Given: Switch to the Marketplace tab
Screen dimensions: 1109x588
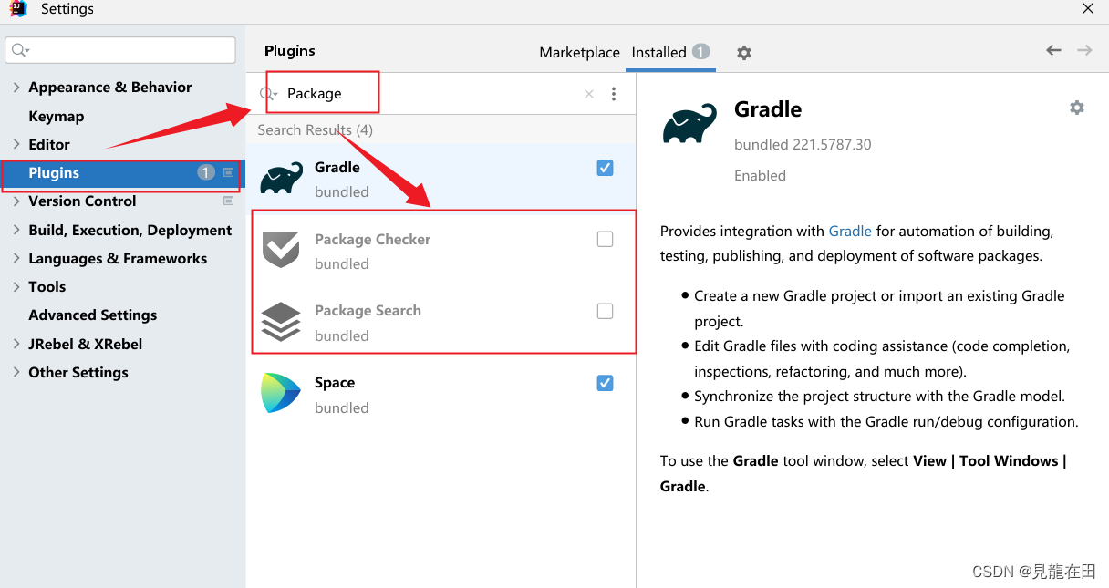Looking at the screenshot, I should (x=579, y=53).
